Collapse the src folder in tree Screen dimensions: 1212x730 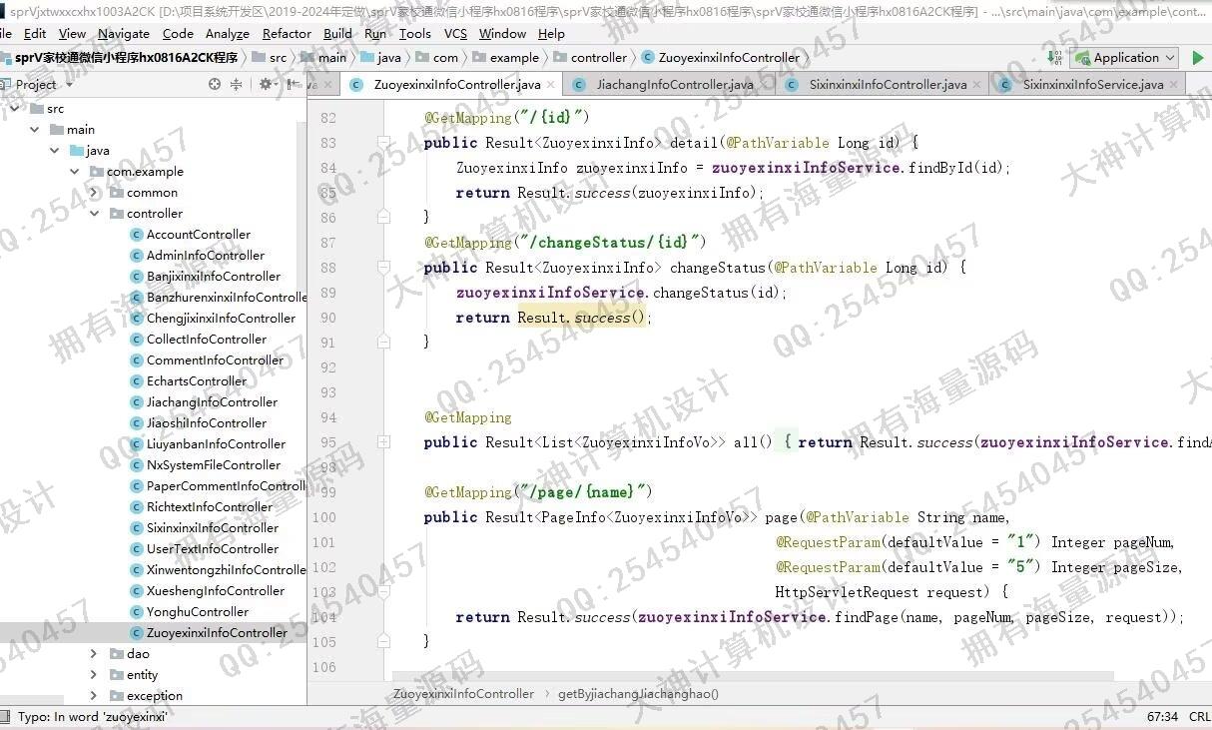point(15,109)
